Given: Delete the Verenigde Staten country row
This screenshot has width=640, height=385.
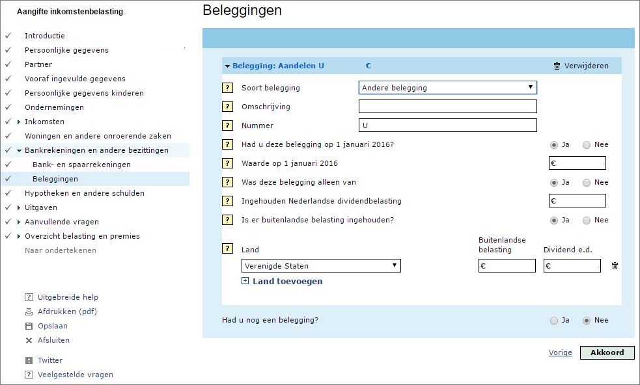Looking at the screenshot, I should click(x=615, y=265).
